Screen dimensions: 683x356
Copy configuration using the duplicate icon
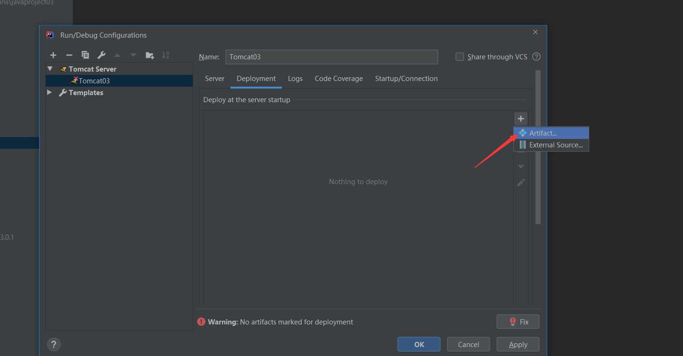(85, 55)
